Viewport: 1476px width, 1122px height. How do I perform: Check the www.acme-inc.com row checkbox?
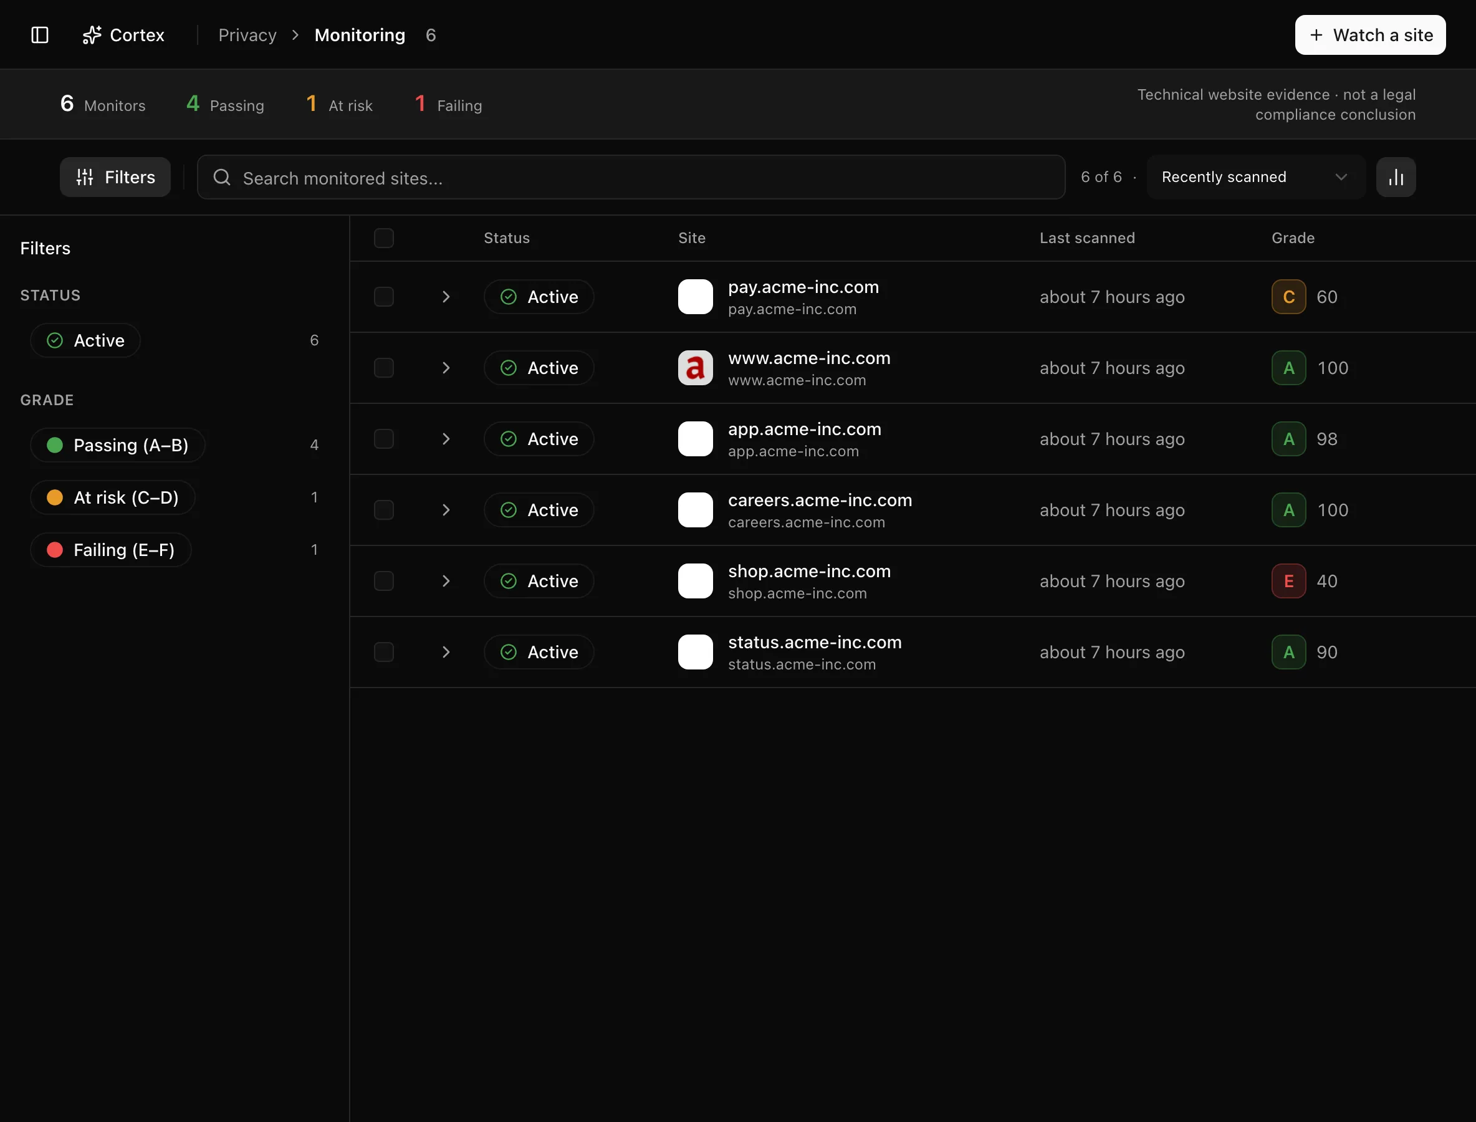click(x=384, y=368)
